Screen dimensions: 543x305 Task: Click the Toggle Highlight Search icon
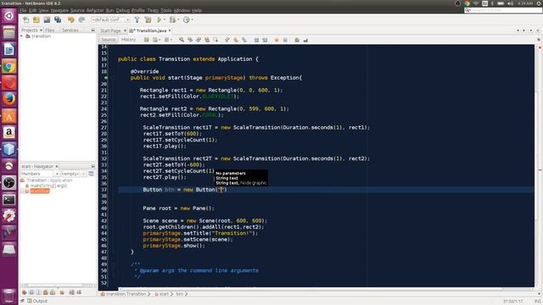(x=207, y=40)
